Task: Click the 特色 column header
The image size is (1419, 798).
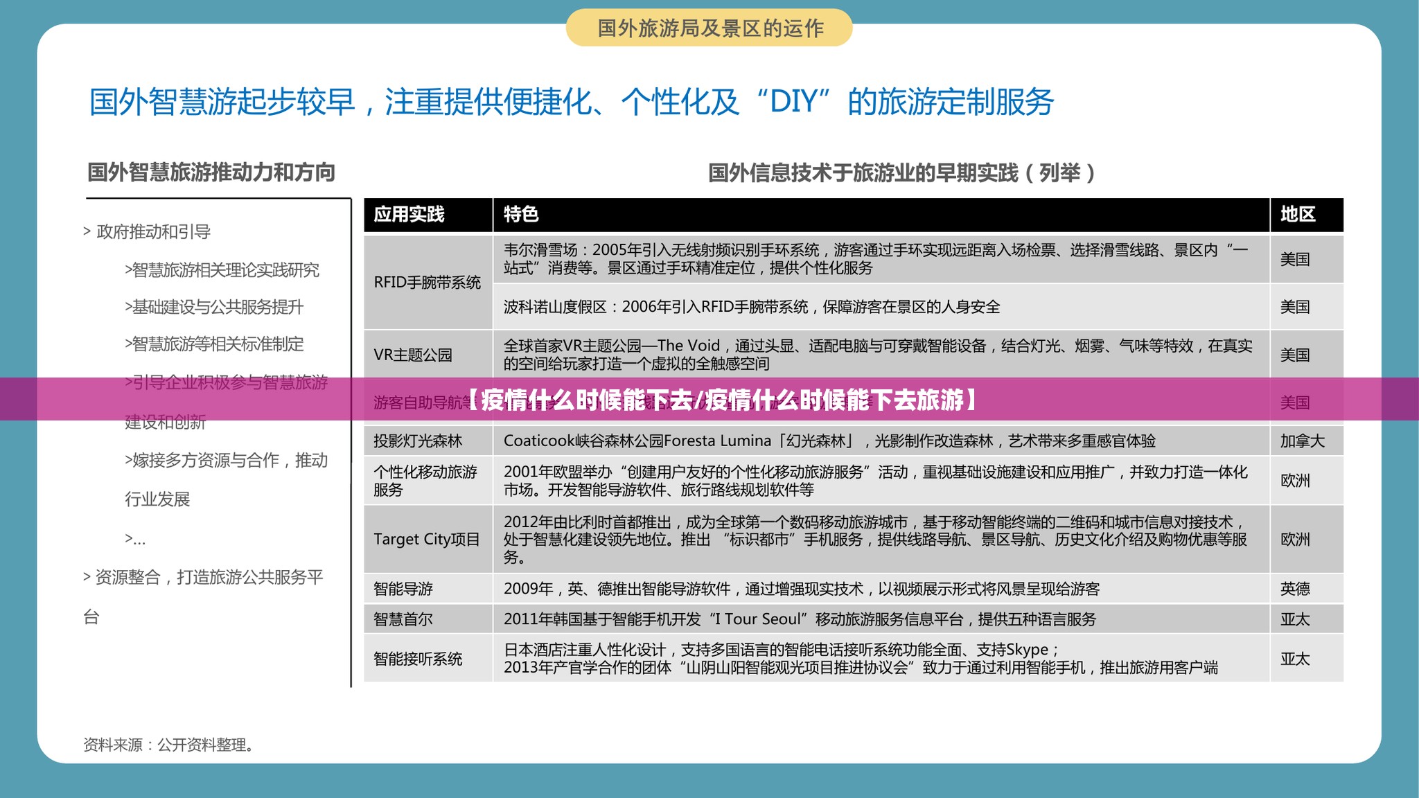Action: pos(521,215)
